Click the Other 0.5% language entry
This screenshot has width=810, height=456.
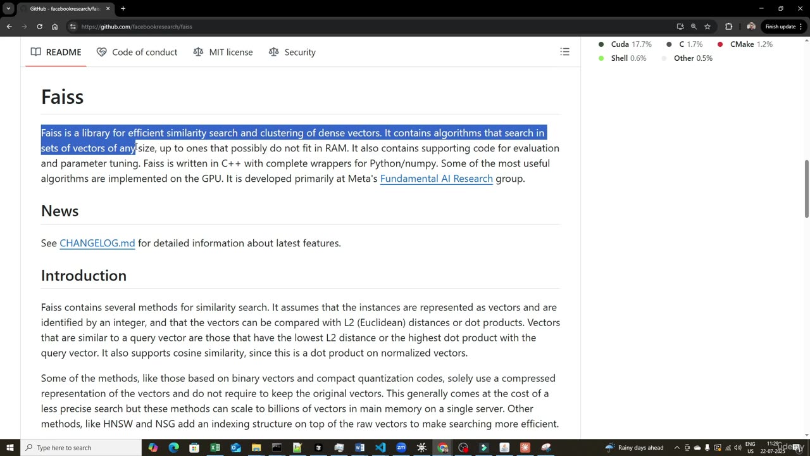click(x=687, y=58)
